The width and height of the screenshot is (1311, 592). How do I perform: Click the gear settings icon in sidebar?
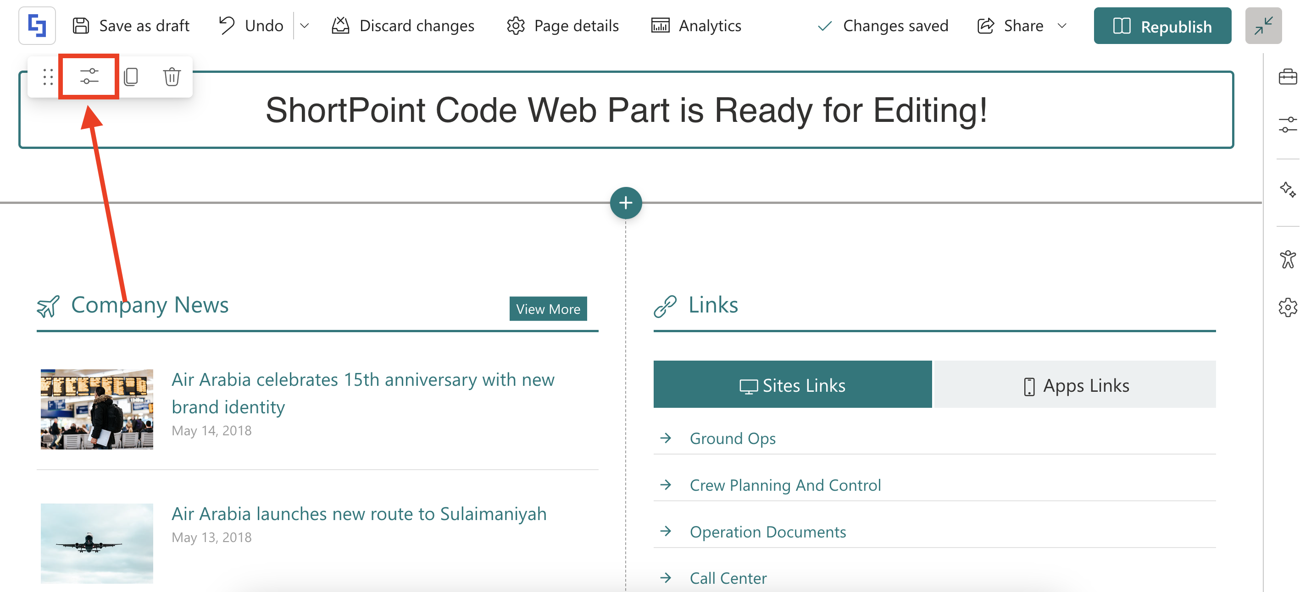point(1287,307)
